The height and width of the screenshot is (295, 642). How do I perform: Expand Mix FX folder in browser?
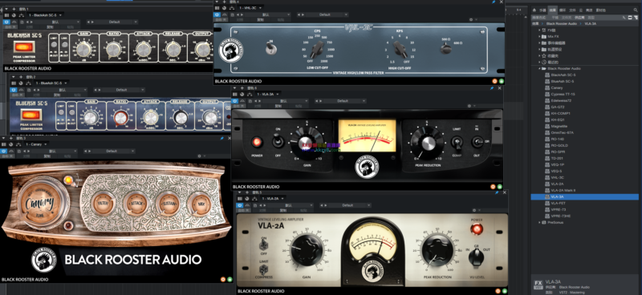click(x=540, y=36)
